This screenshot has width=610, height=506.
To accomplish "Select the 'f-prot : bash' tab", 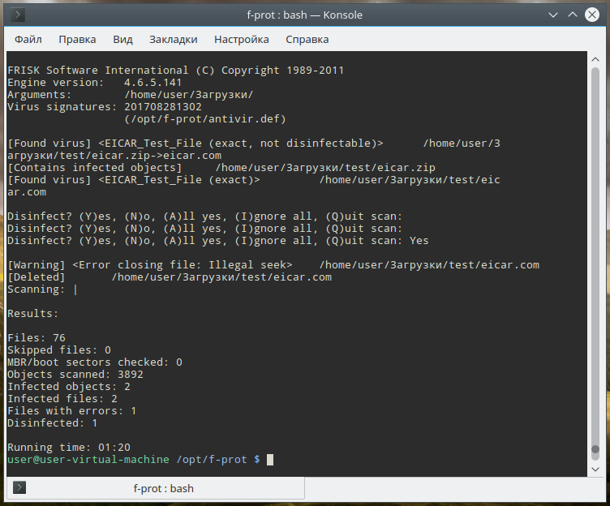I will [156, 488].
